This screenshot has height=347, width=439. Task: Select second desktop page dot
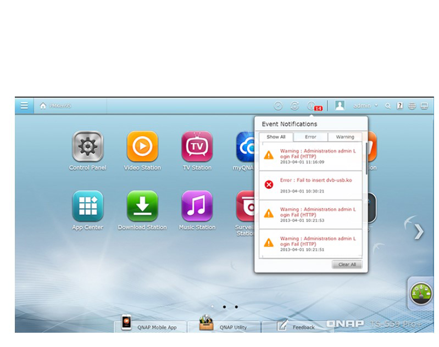click(224, 307)
